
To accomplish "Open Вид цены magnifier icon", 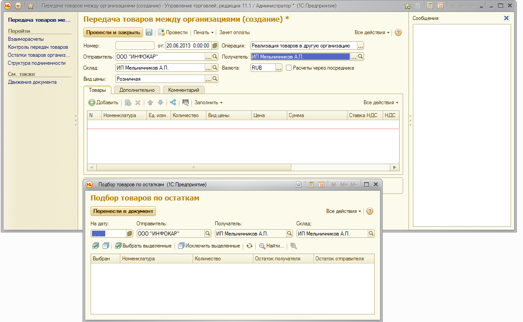I will tap(215, 79).
